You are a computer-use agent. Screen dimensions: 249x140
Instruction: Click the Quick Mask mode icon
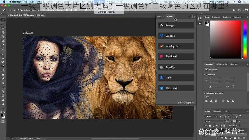3,122
